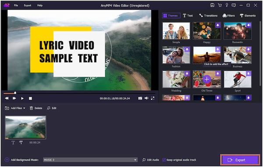The height and width of the screenshot is (167, 263).
Task: Click the elements icon under the clip
Action: point(21,143)
